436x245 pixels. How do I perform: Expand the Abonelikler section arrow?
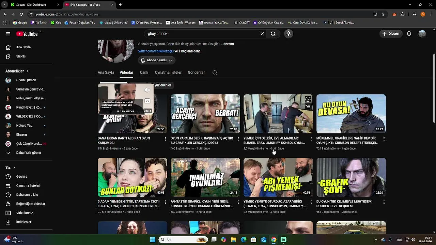[x=27, y=71]
